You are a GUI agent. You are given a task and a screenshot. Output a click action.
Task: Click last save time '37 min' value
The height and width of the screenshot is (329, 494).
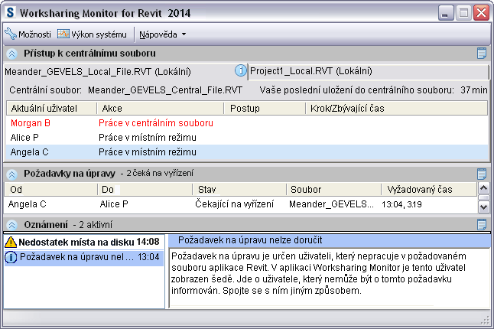[x=474, y=90]
